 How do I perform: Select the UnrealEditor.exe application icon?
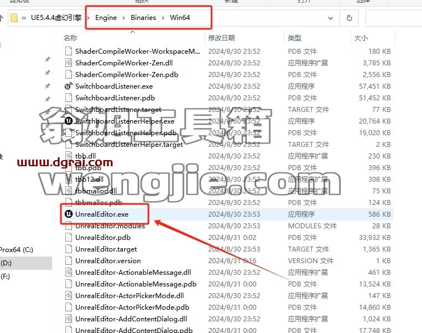coord(69,214)
